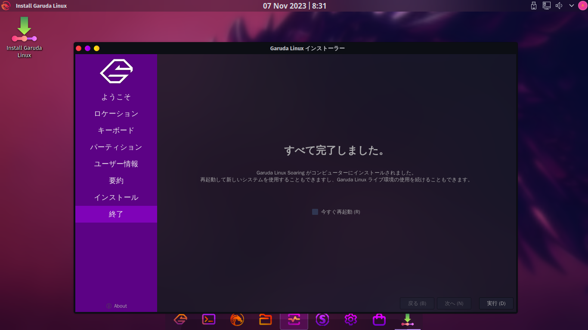Screen dimensions: 588x330
Task: Click the Garuda logo in the installer sidebar
Action: tap(116, 71)
